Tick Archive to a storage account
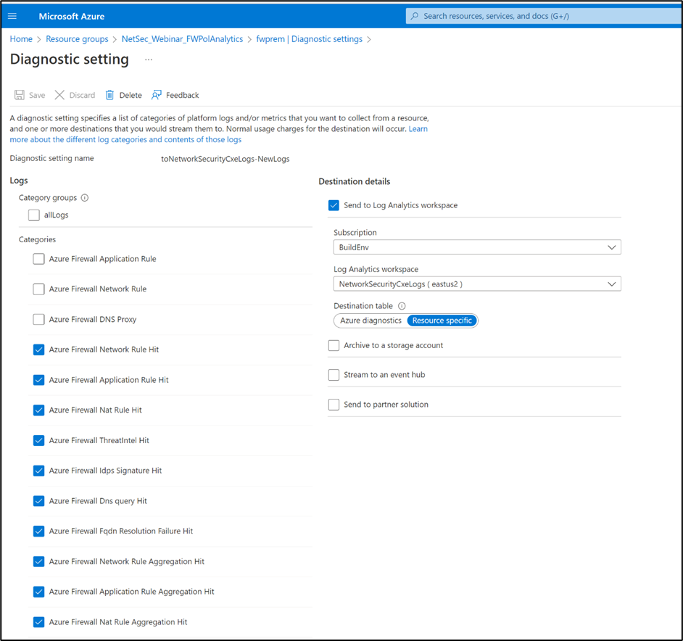This screenshot has height=641, width=683. point(334,346)
